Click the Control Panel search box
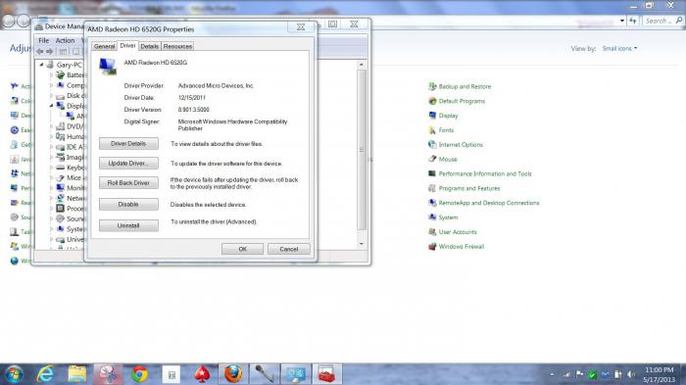This screenshot has width=686, height=385. coord(662,21)
